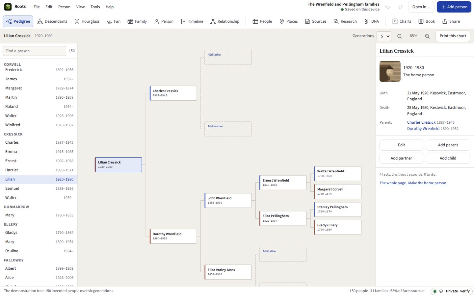The height and width of the screenshot is (296, 474).
Task: Open the Hourglass chart view
Action: 87,21
